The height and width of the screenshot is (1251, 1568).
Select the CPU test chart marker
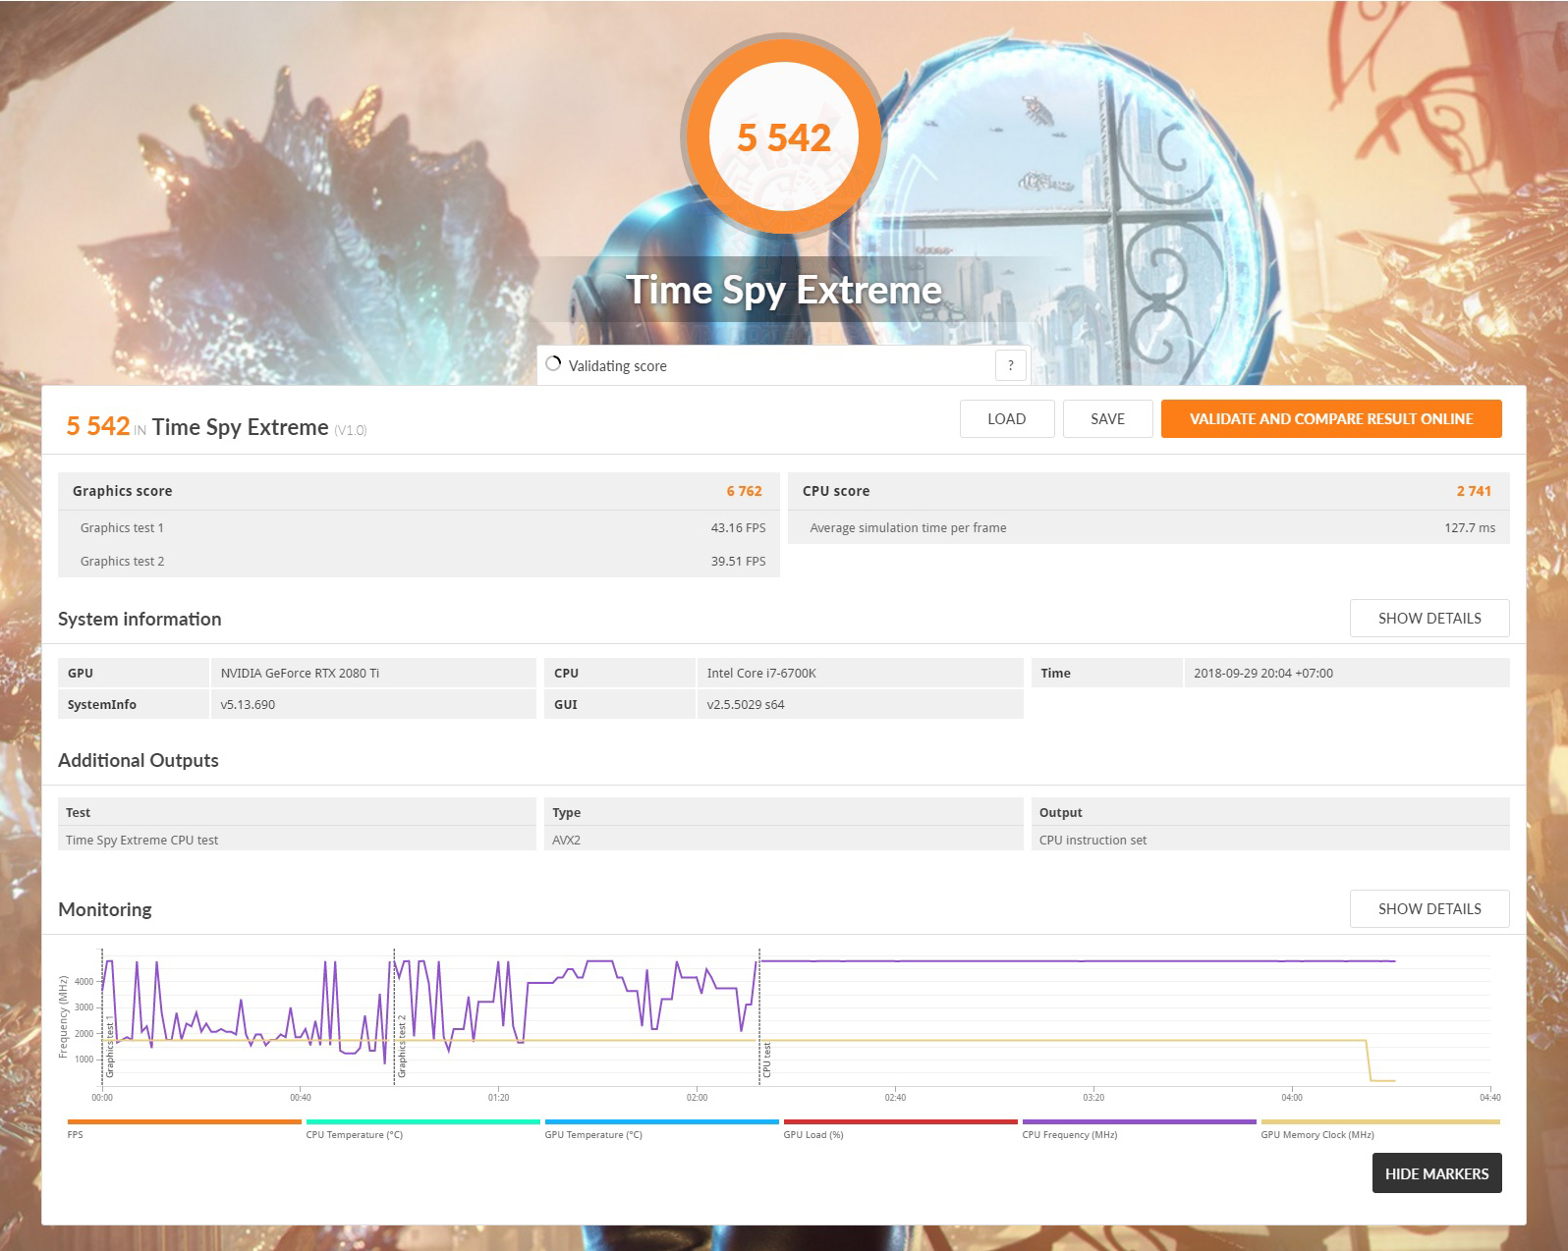tap(767, 1060)
